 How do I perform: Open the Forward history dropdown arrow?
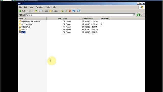point(33,11)
